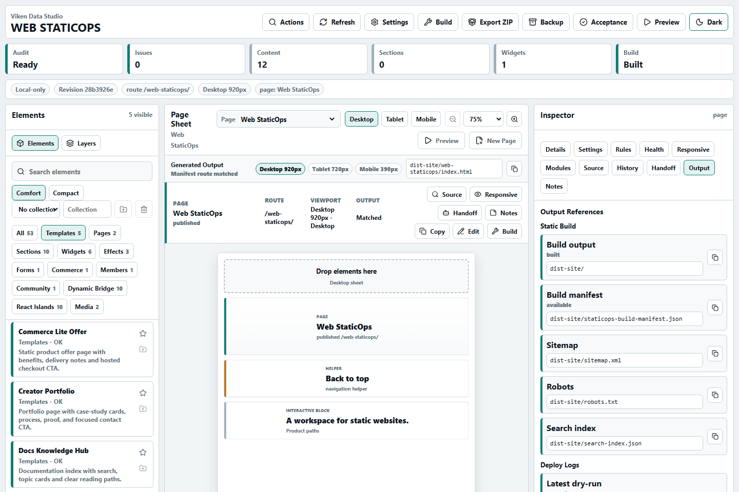Switch to Mobile viewport
The width and height of the screenshot is (739, 492).
pyautogui.click(x=426, y=119)
